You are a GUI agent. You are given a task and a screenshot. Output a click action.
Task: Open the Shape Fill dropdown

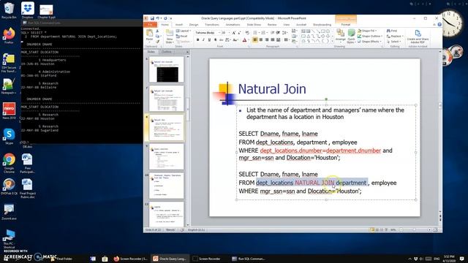pyautogui.click(x=367, y=31)
